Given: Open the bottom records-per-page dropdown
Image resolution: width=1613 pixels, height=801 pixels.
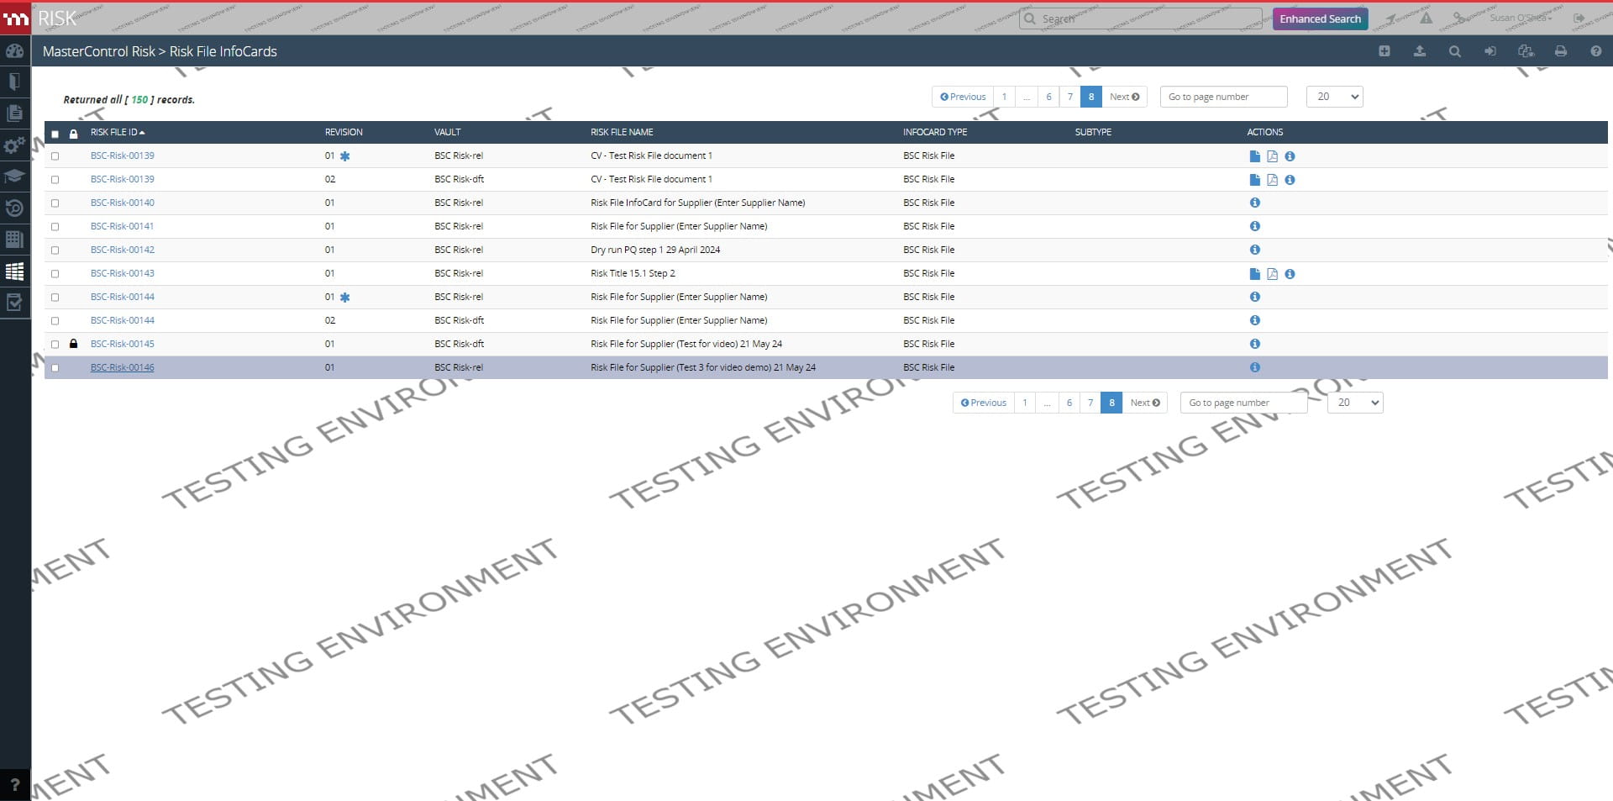Looking at the screenshot, I should click(1354, 403).
